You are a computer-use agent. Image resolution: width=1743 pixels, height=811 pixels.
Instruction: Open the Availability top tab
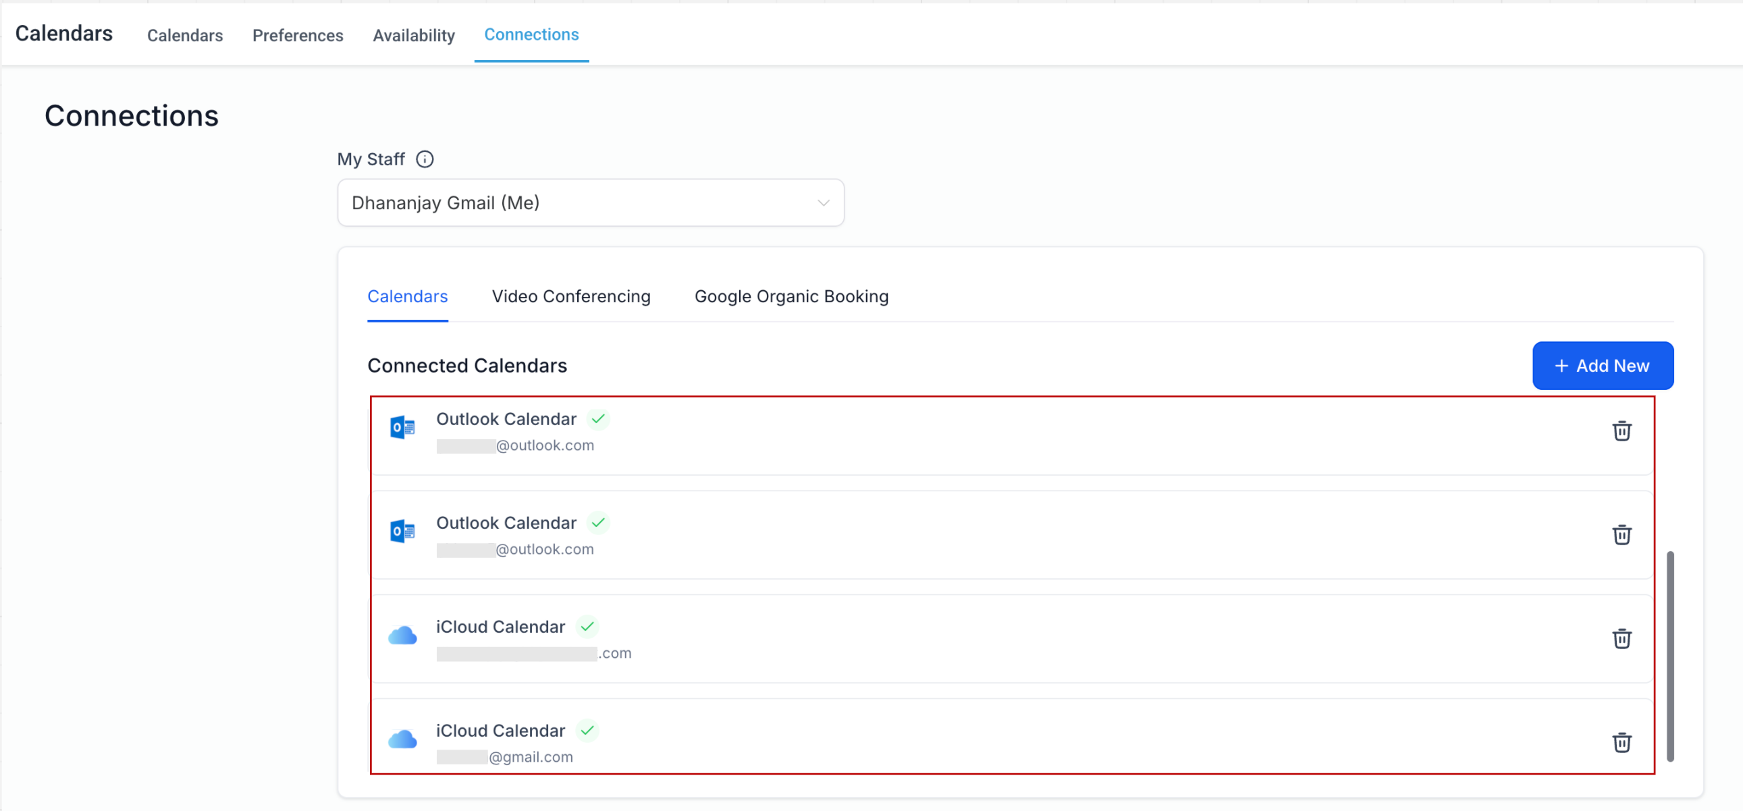pos(413,35)
